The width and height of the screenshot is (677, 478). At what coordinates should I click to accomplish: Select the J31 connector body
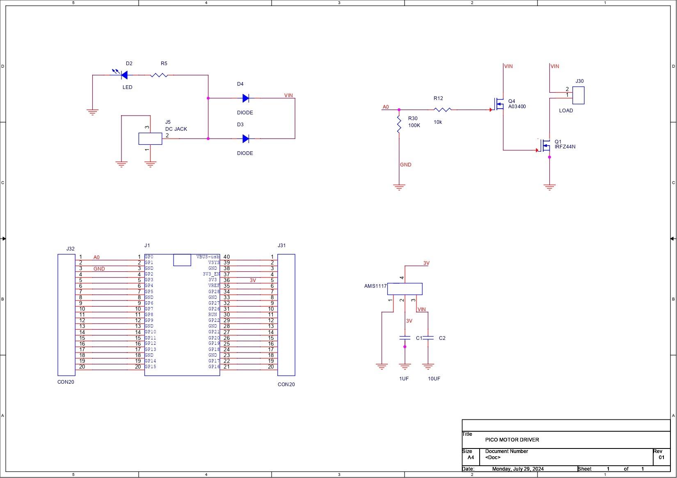pos(286,315)
